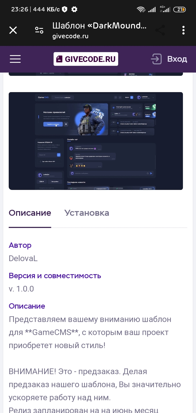Switch to the Описание tab
196x413 pixels.
tap(30, 213)
